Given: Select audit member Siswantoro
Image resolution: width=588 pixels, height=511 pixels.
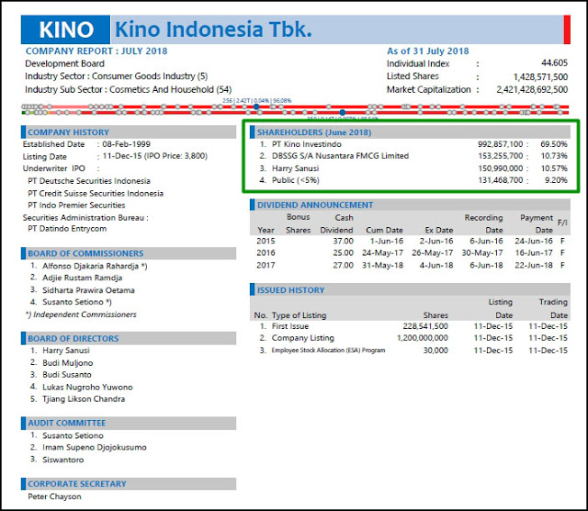Looking at the screenshot, I should [x=63, y=460].
